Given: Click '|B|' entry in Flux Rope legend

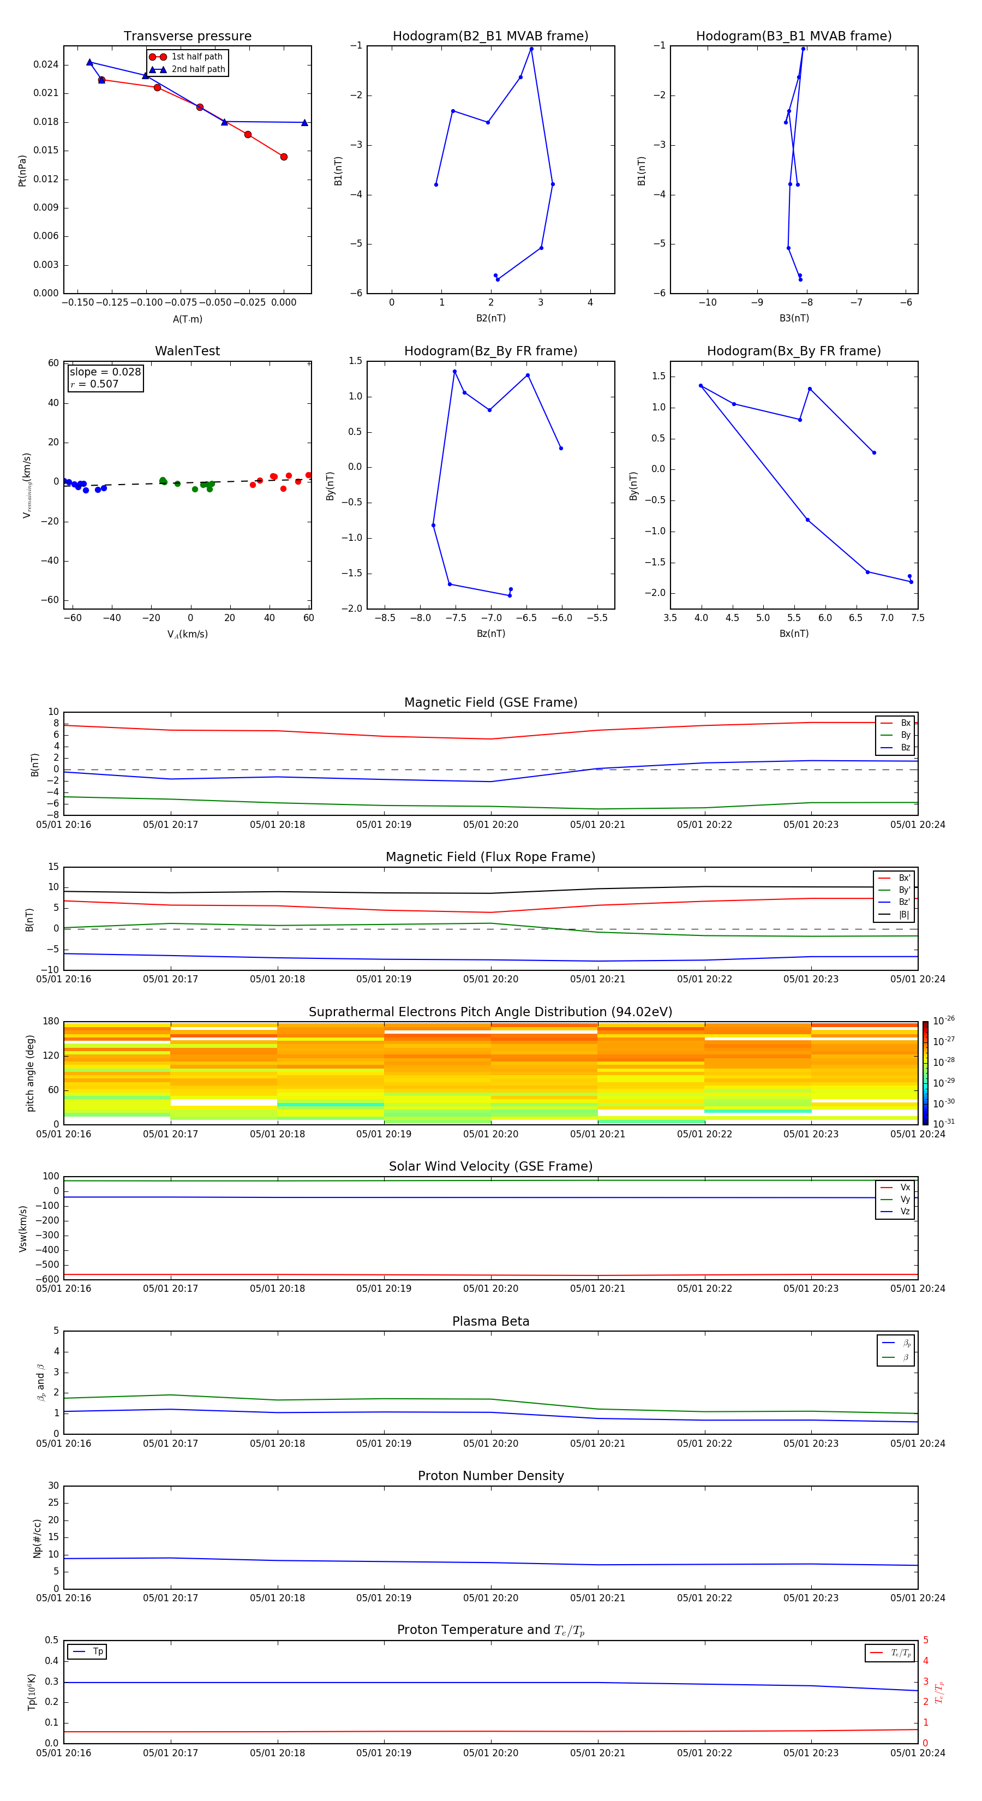Looking at the screenshot, I should (894, 915).
